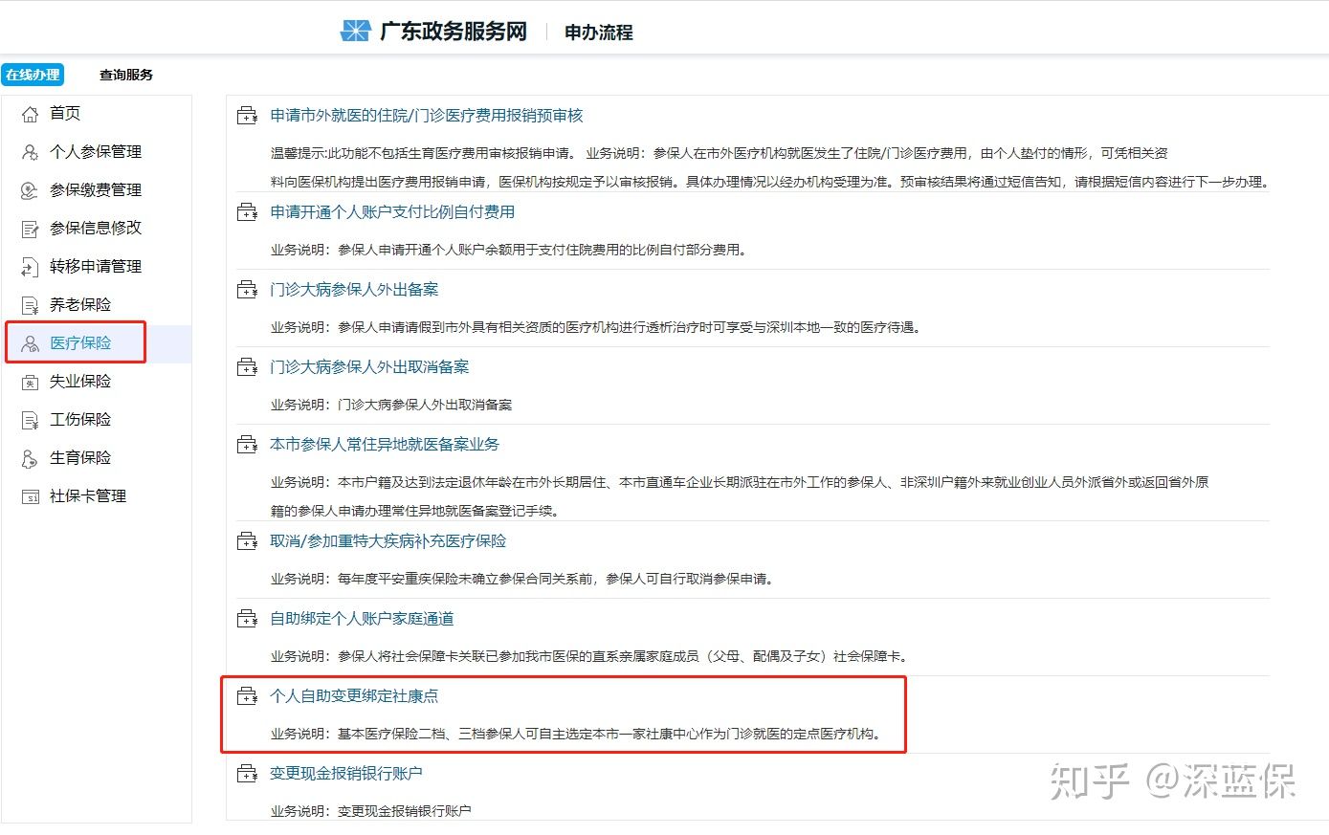
Task: Click 申请开通个人账户支付比例自付费用 link
Action: (x=393, y=212)
